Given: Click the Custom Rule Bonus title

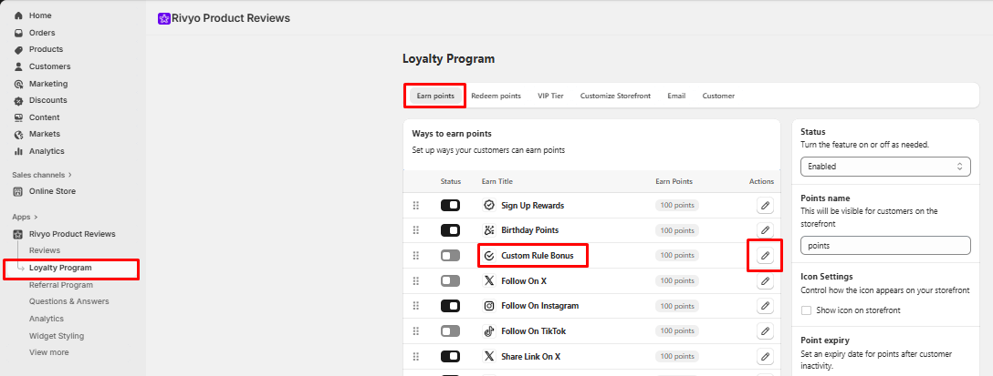Looking at the screenshot, I should point(537,255).
